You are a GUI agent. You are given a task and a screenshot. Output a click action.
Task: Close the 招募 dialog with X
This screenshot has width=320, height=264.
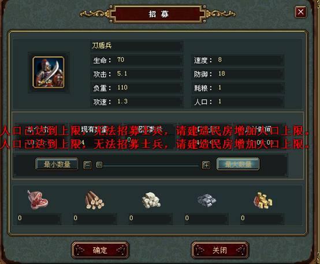pos(300,12)
